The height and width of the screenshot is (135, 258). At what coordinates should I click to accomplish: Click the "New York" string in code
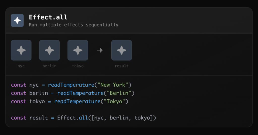coord(114,85)
